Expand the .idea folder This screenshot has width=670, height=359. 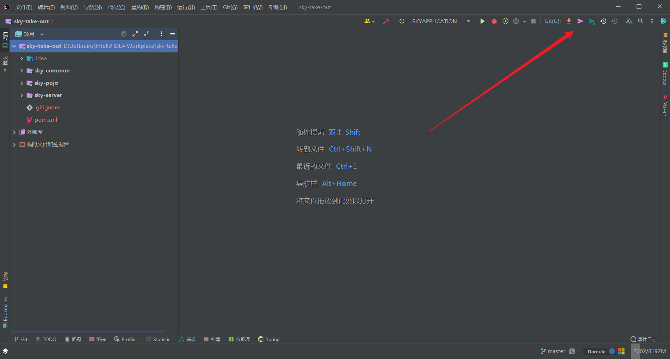22,58
